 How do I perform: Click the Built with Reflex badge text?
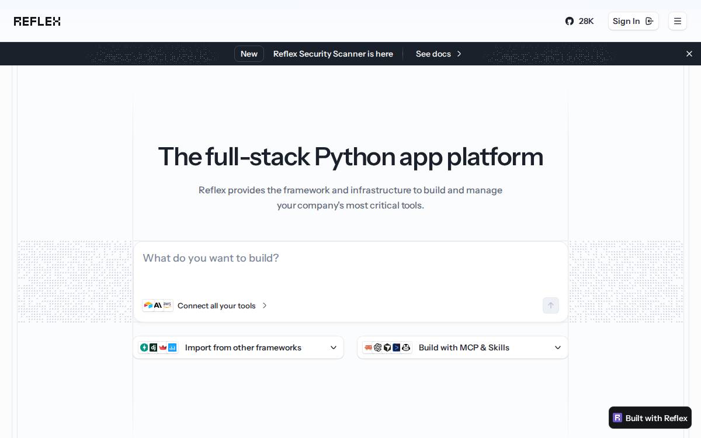coord(657,418)
